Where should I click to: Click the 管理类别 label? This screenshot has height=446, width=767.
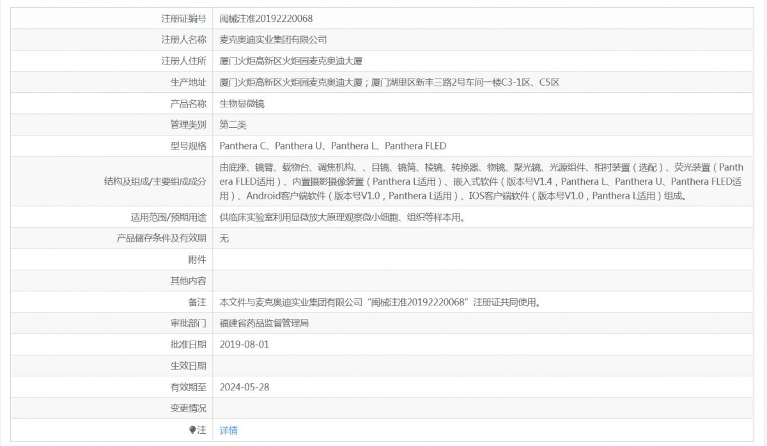188,125
